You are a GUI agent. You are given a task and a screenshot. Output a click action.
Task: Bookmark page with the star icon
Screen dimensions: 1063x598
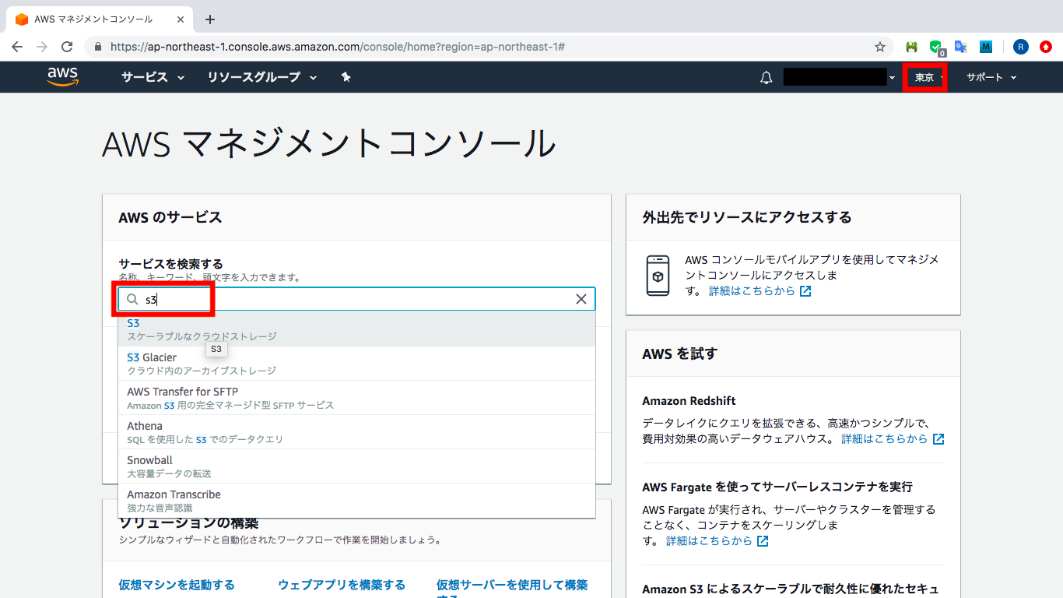click(880, 47)
